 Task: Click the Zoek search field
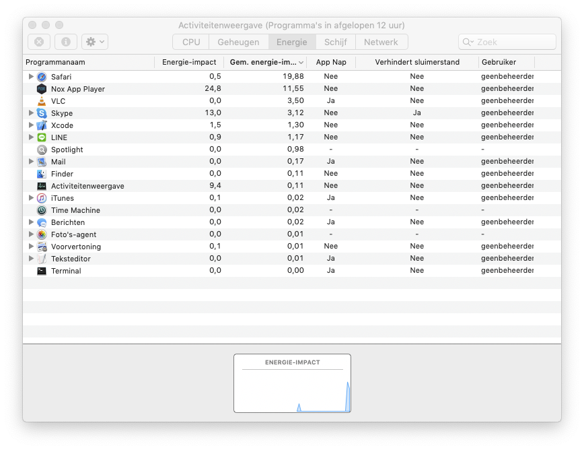coord(507,42)
